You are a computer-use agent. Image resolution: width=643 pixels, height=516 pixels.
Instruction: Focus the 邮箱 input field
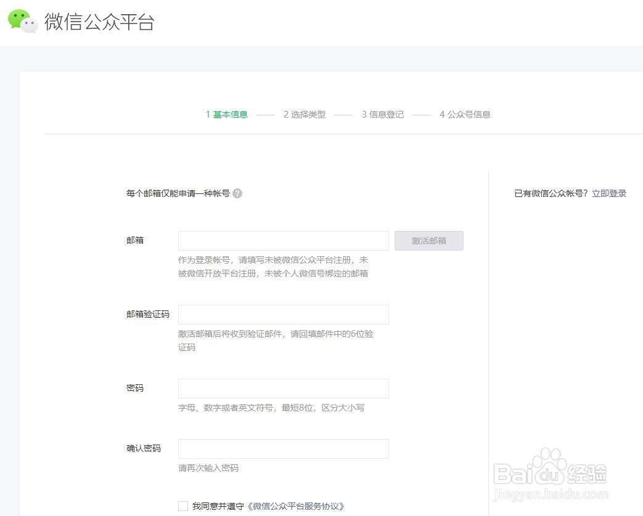[284, 241]
